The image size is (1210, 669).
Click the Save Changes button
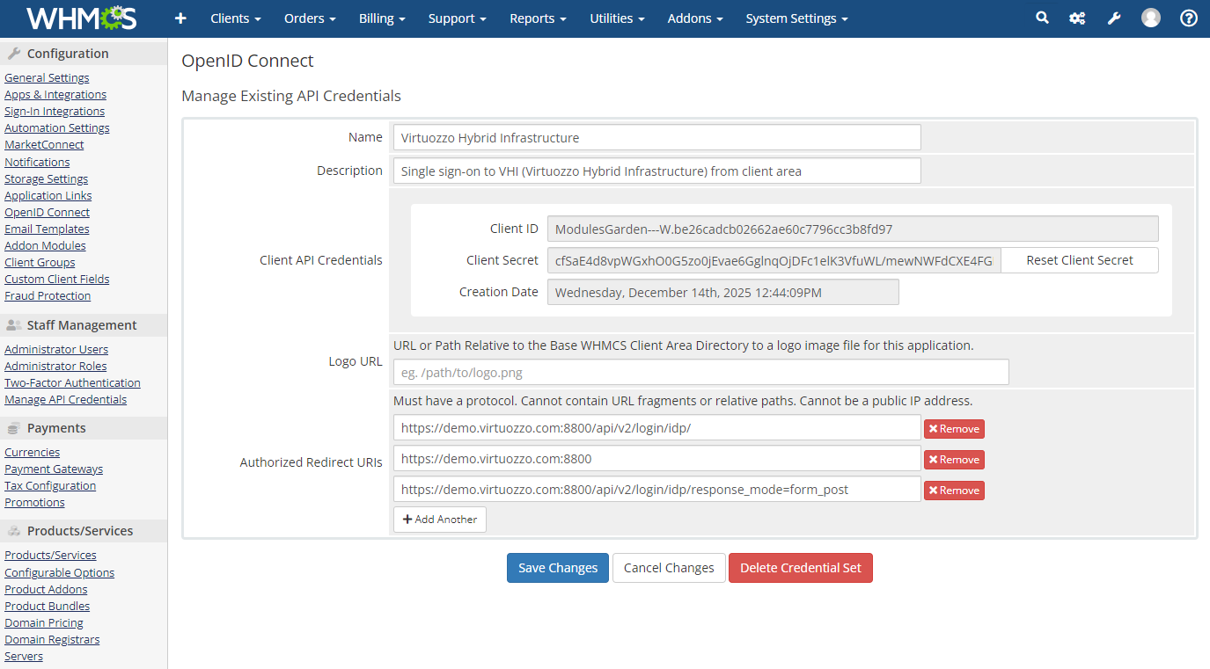(x=557, y=567)
